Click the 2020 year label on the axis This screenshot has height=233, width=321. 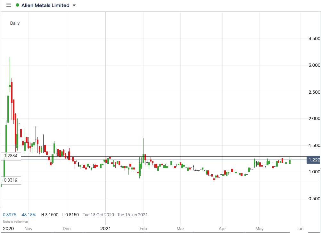coord(8,229)
